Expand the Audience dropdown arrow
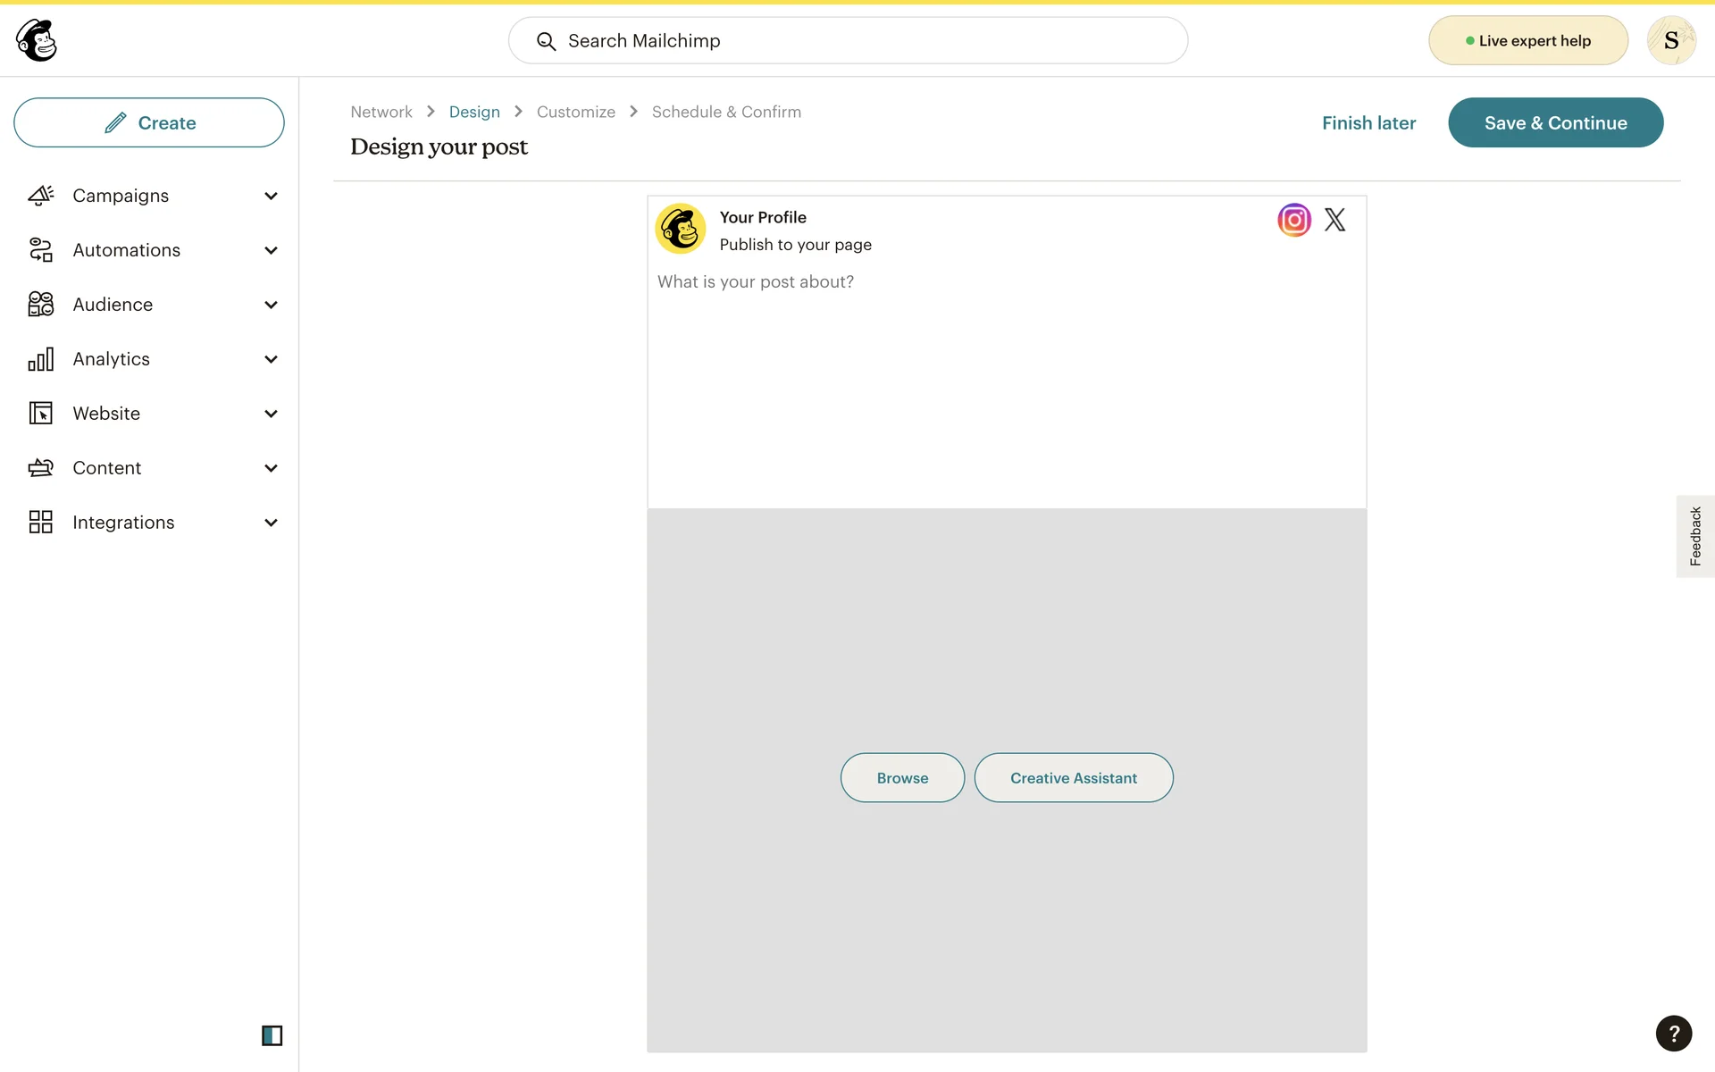This screenshot has height=1072, width=1715. (x=271, y=305)
